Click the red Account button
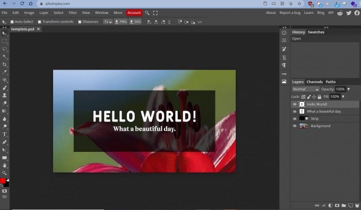 point(134,12)
